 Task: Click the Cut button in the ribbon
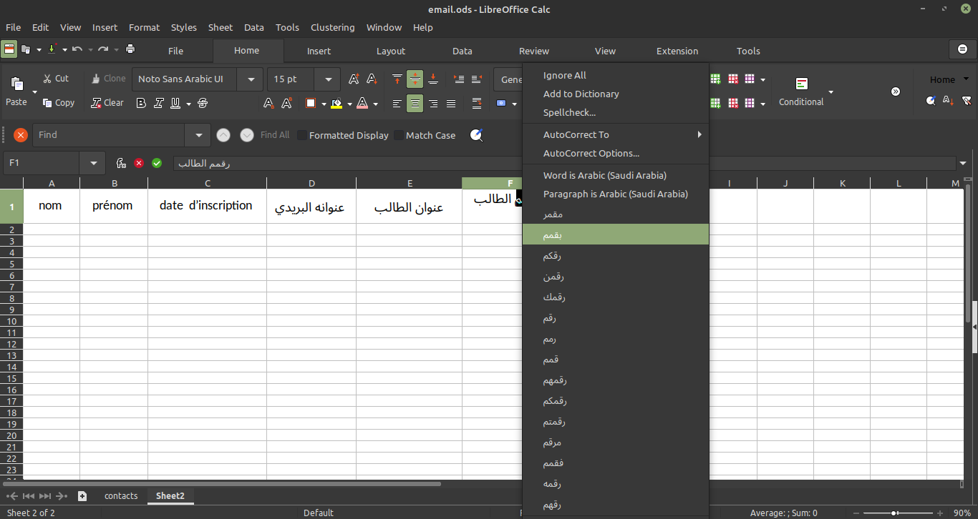(x=56, y=79)
